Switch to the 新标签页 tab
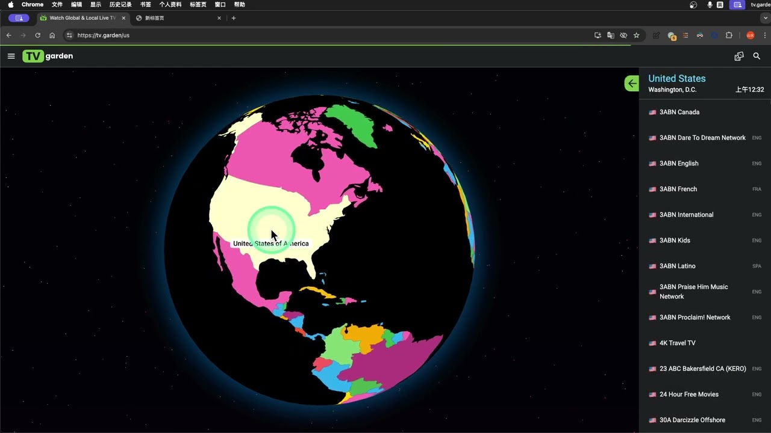This screenshot has height=433, width=771. (x=179, y=18)
